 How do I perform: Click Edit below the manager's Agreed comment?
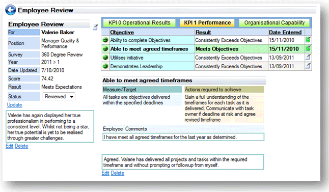pyautogui.click(x=105, y=173)
